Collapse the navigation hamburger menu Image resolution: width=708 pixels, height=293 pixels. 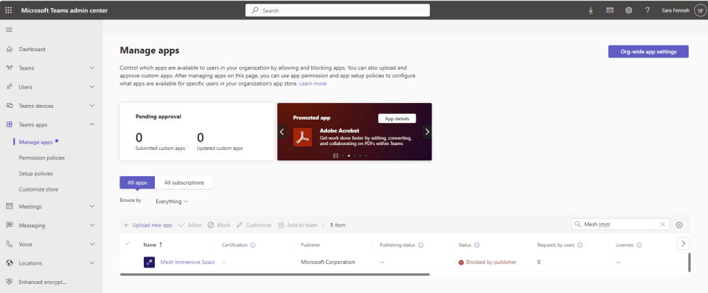(9, 30)
